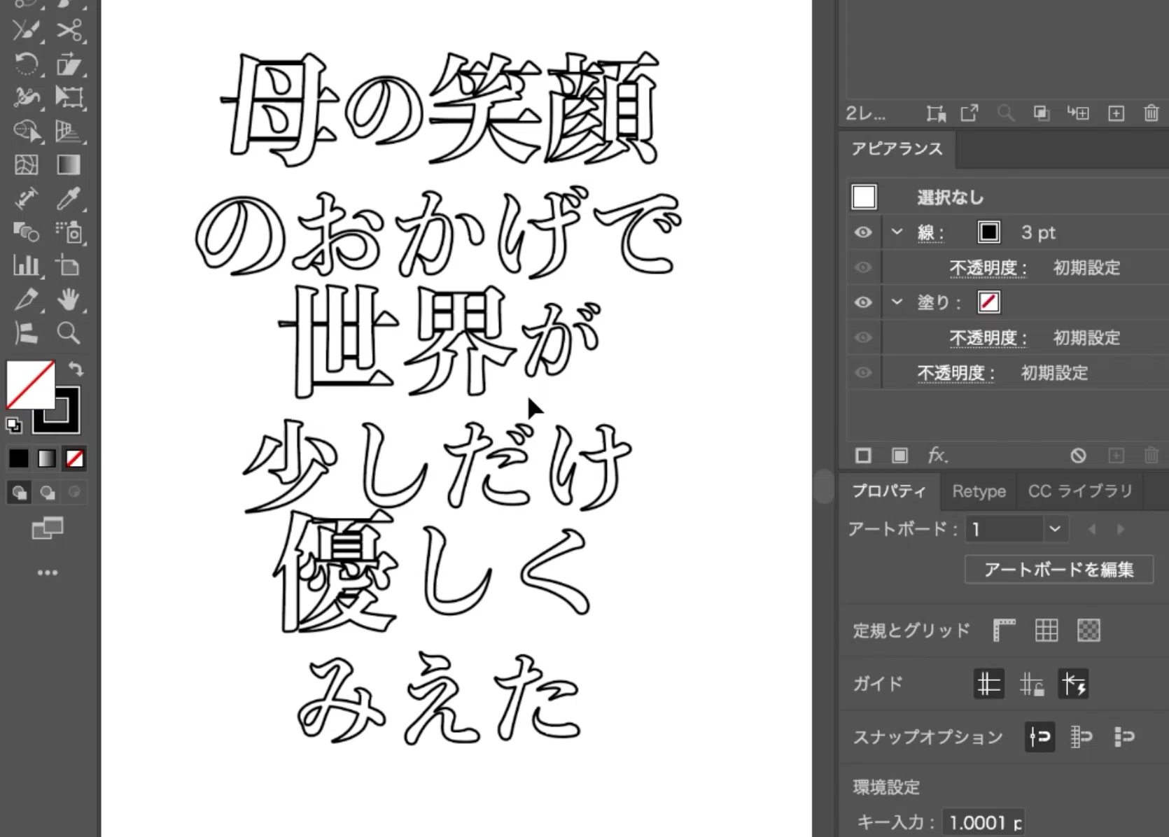
Task: Select the Rotate tool
Action: (x=27, y=64)
